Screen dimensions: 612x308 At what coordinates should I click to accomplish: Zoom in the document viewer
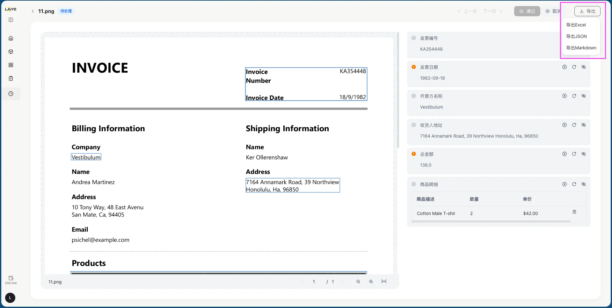coord(371,282)
